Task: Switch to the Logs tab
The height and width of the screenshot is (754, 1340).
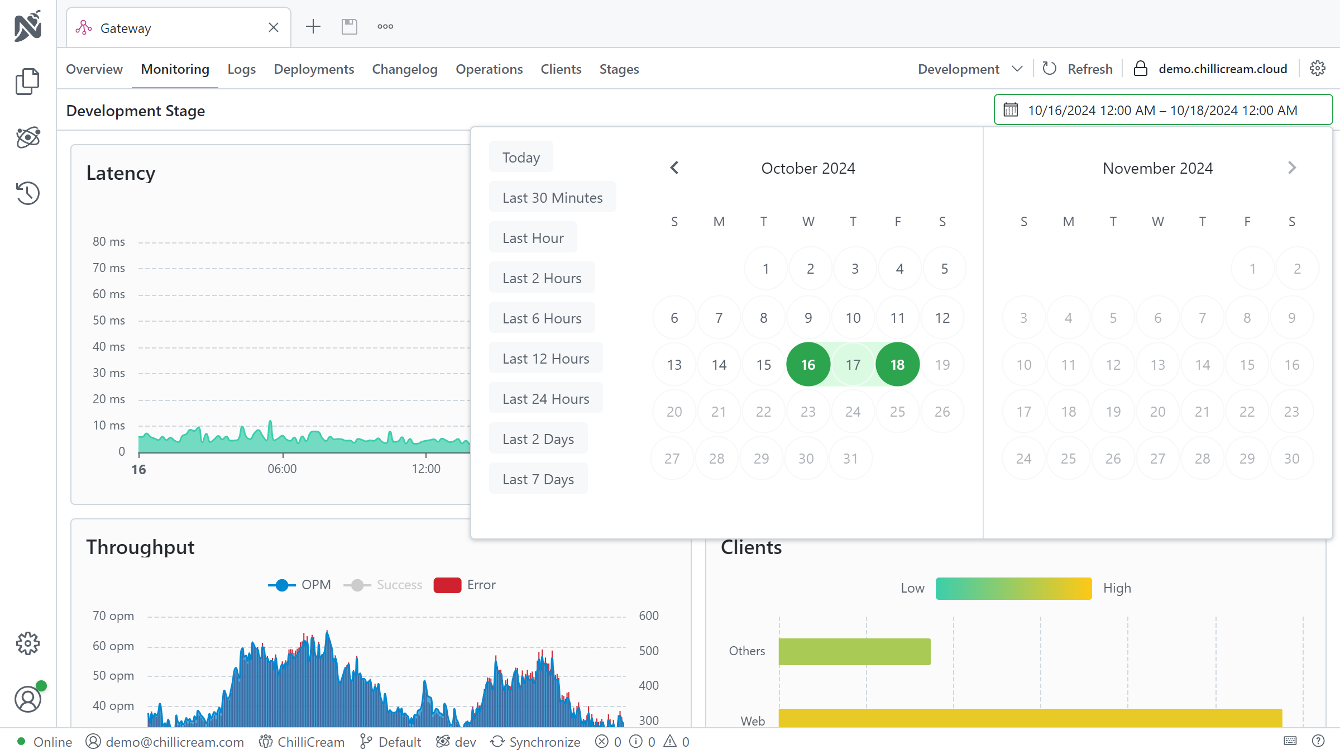Action: [241, 69]
